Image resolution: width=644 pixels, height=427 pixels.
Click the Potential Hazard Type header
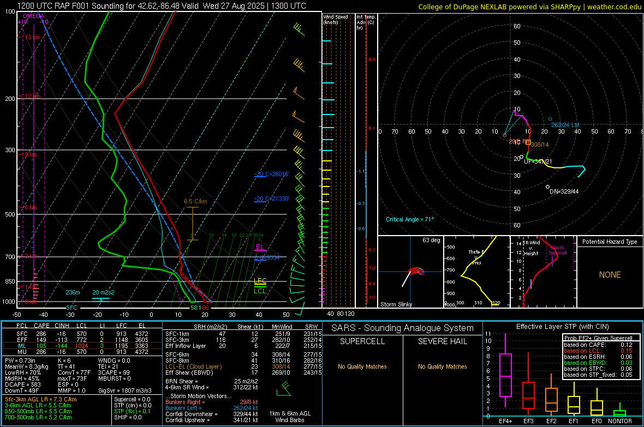(x=610, y=242)
